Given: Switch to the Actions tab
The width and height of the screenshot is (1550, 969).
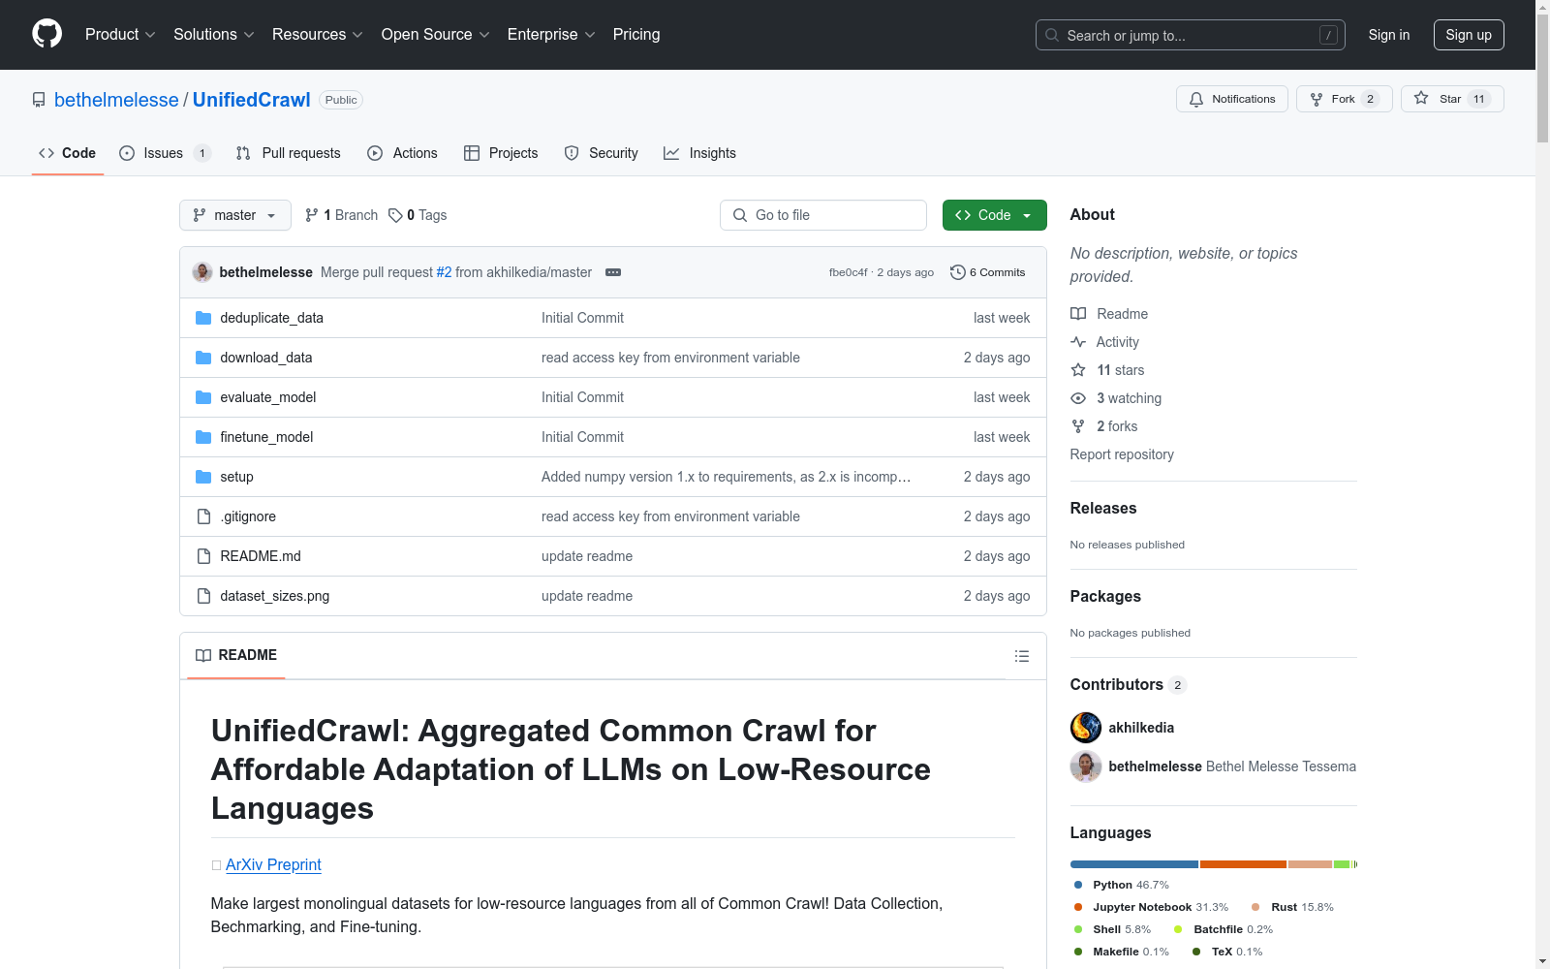Looking at the screenshot, I should (402, 153).
